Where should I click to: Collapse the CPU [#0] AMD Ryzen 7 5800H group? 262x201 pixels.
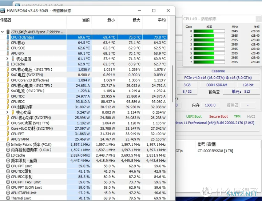2,32
